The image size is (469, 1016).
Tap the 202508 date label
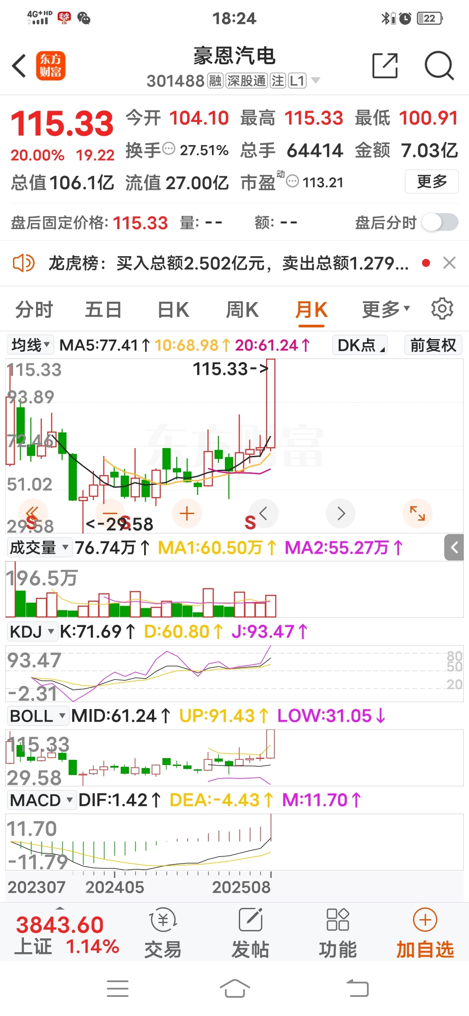(x=241, y=887)
